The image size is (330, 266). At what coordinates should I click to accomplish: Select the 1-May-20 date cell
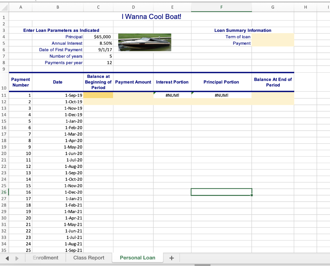pos(58,147)
